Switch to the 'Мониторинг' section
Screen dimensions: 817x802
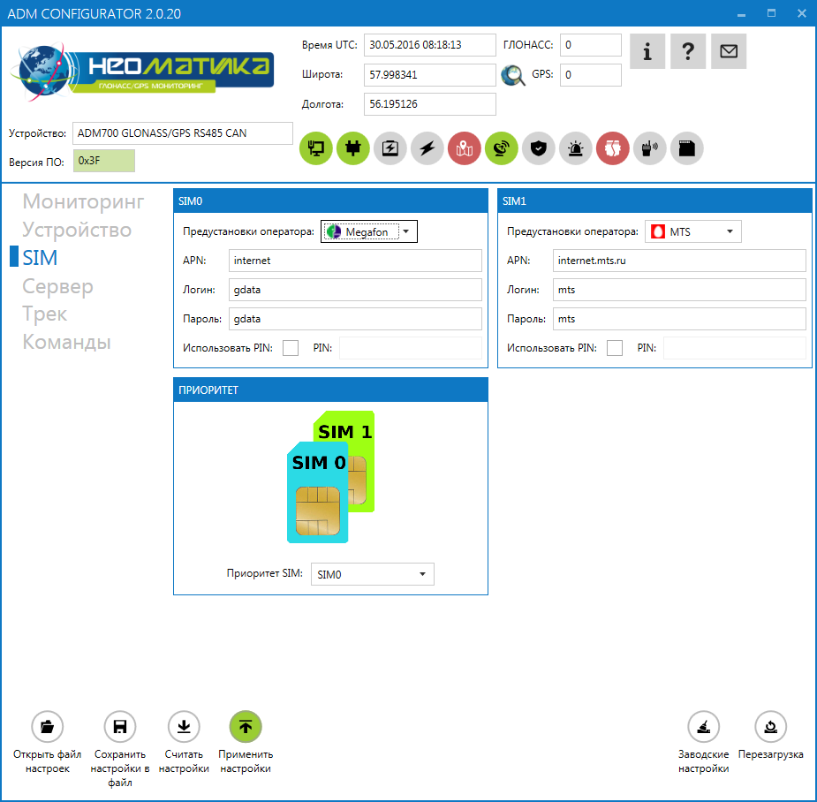83,201
